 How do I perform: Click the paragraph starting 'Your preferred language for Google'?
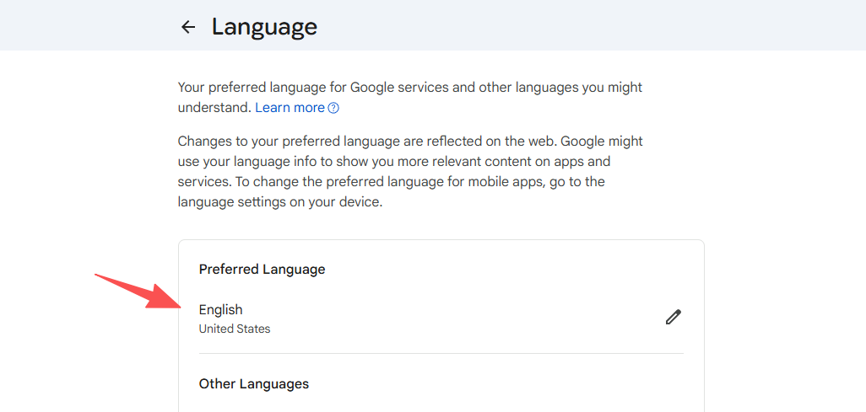(409, 88)
